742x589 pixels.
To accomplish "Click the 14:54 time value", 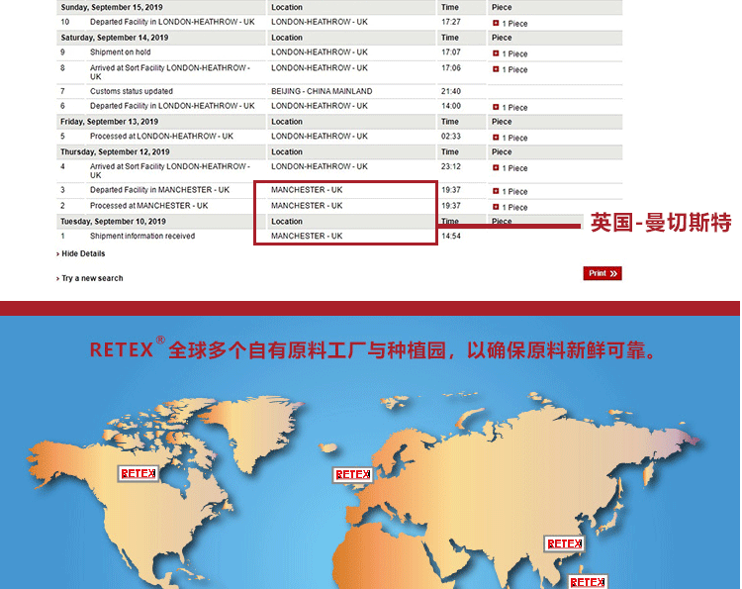I will point(451,236).
